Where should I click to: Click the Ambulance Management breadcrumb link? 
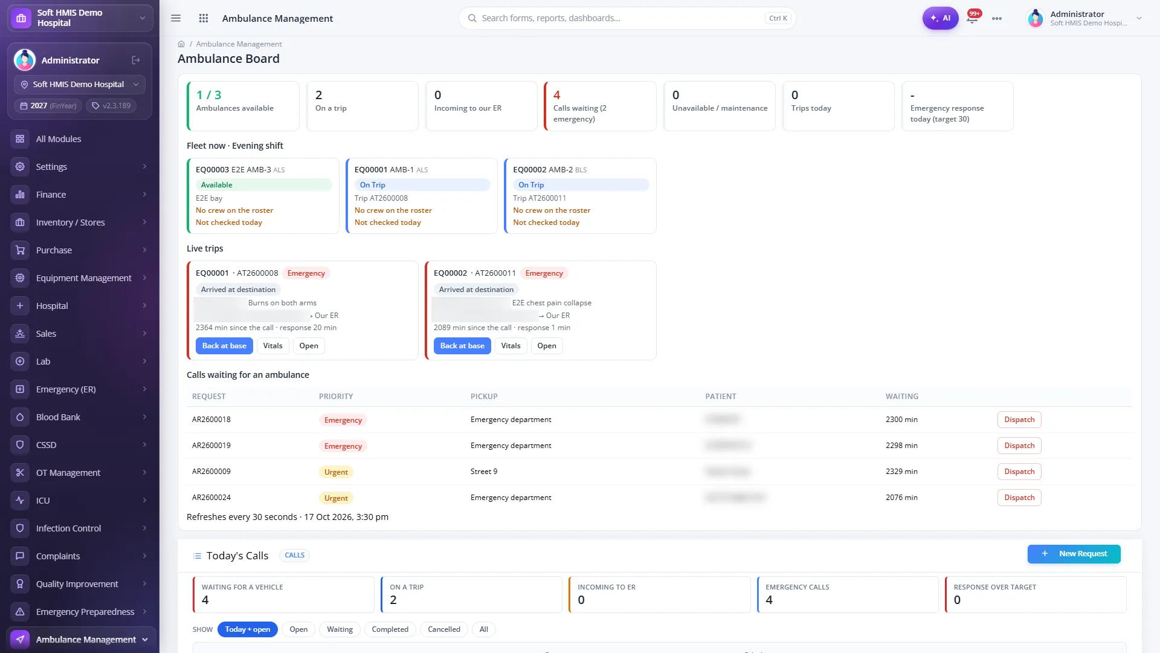[x=239, y=44]
